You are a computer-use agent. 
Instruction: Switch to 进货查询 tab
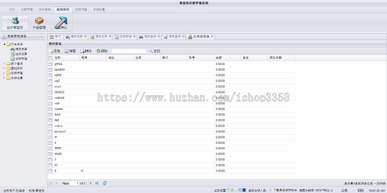(x=174, y=36)
